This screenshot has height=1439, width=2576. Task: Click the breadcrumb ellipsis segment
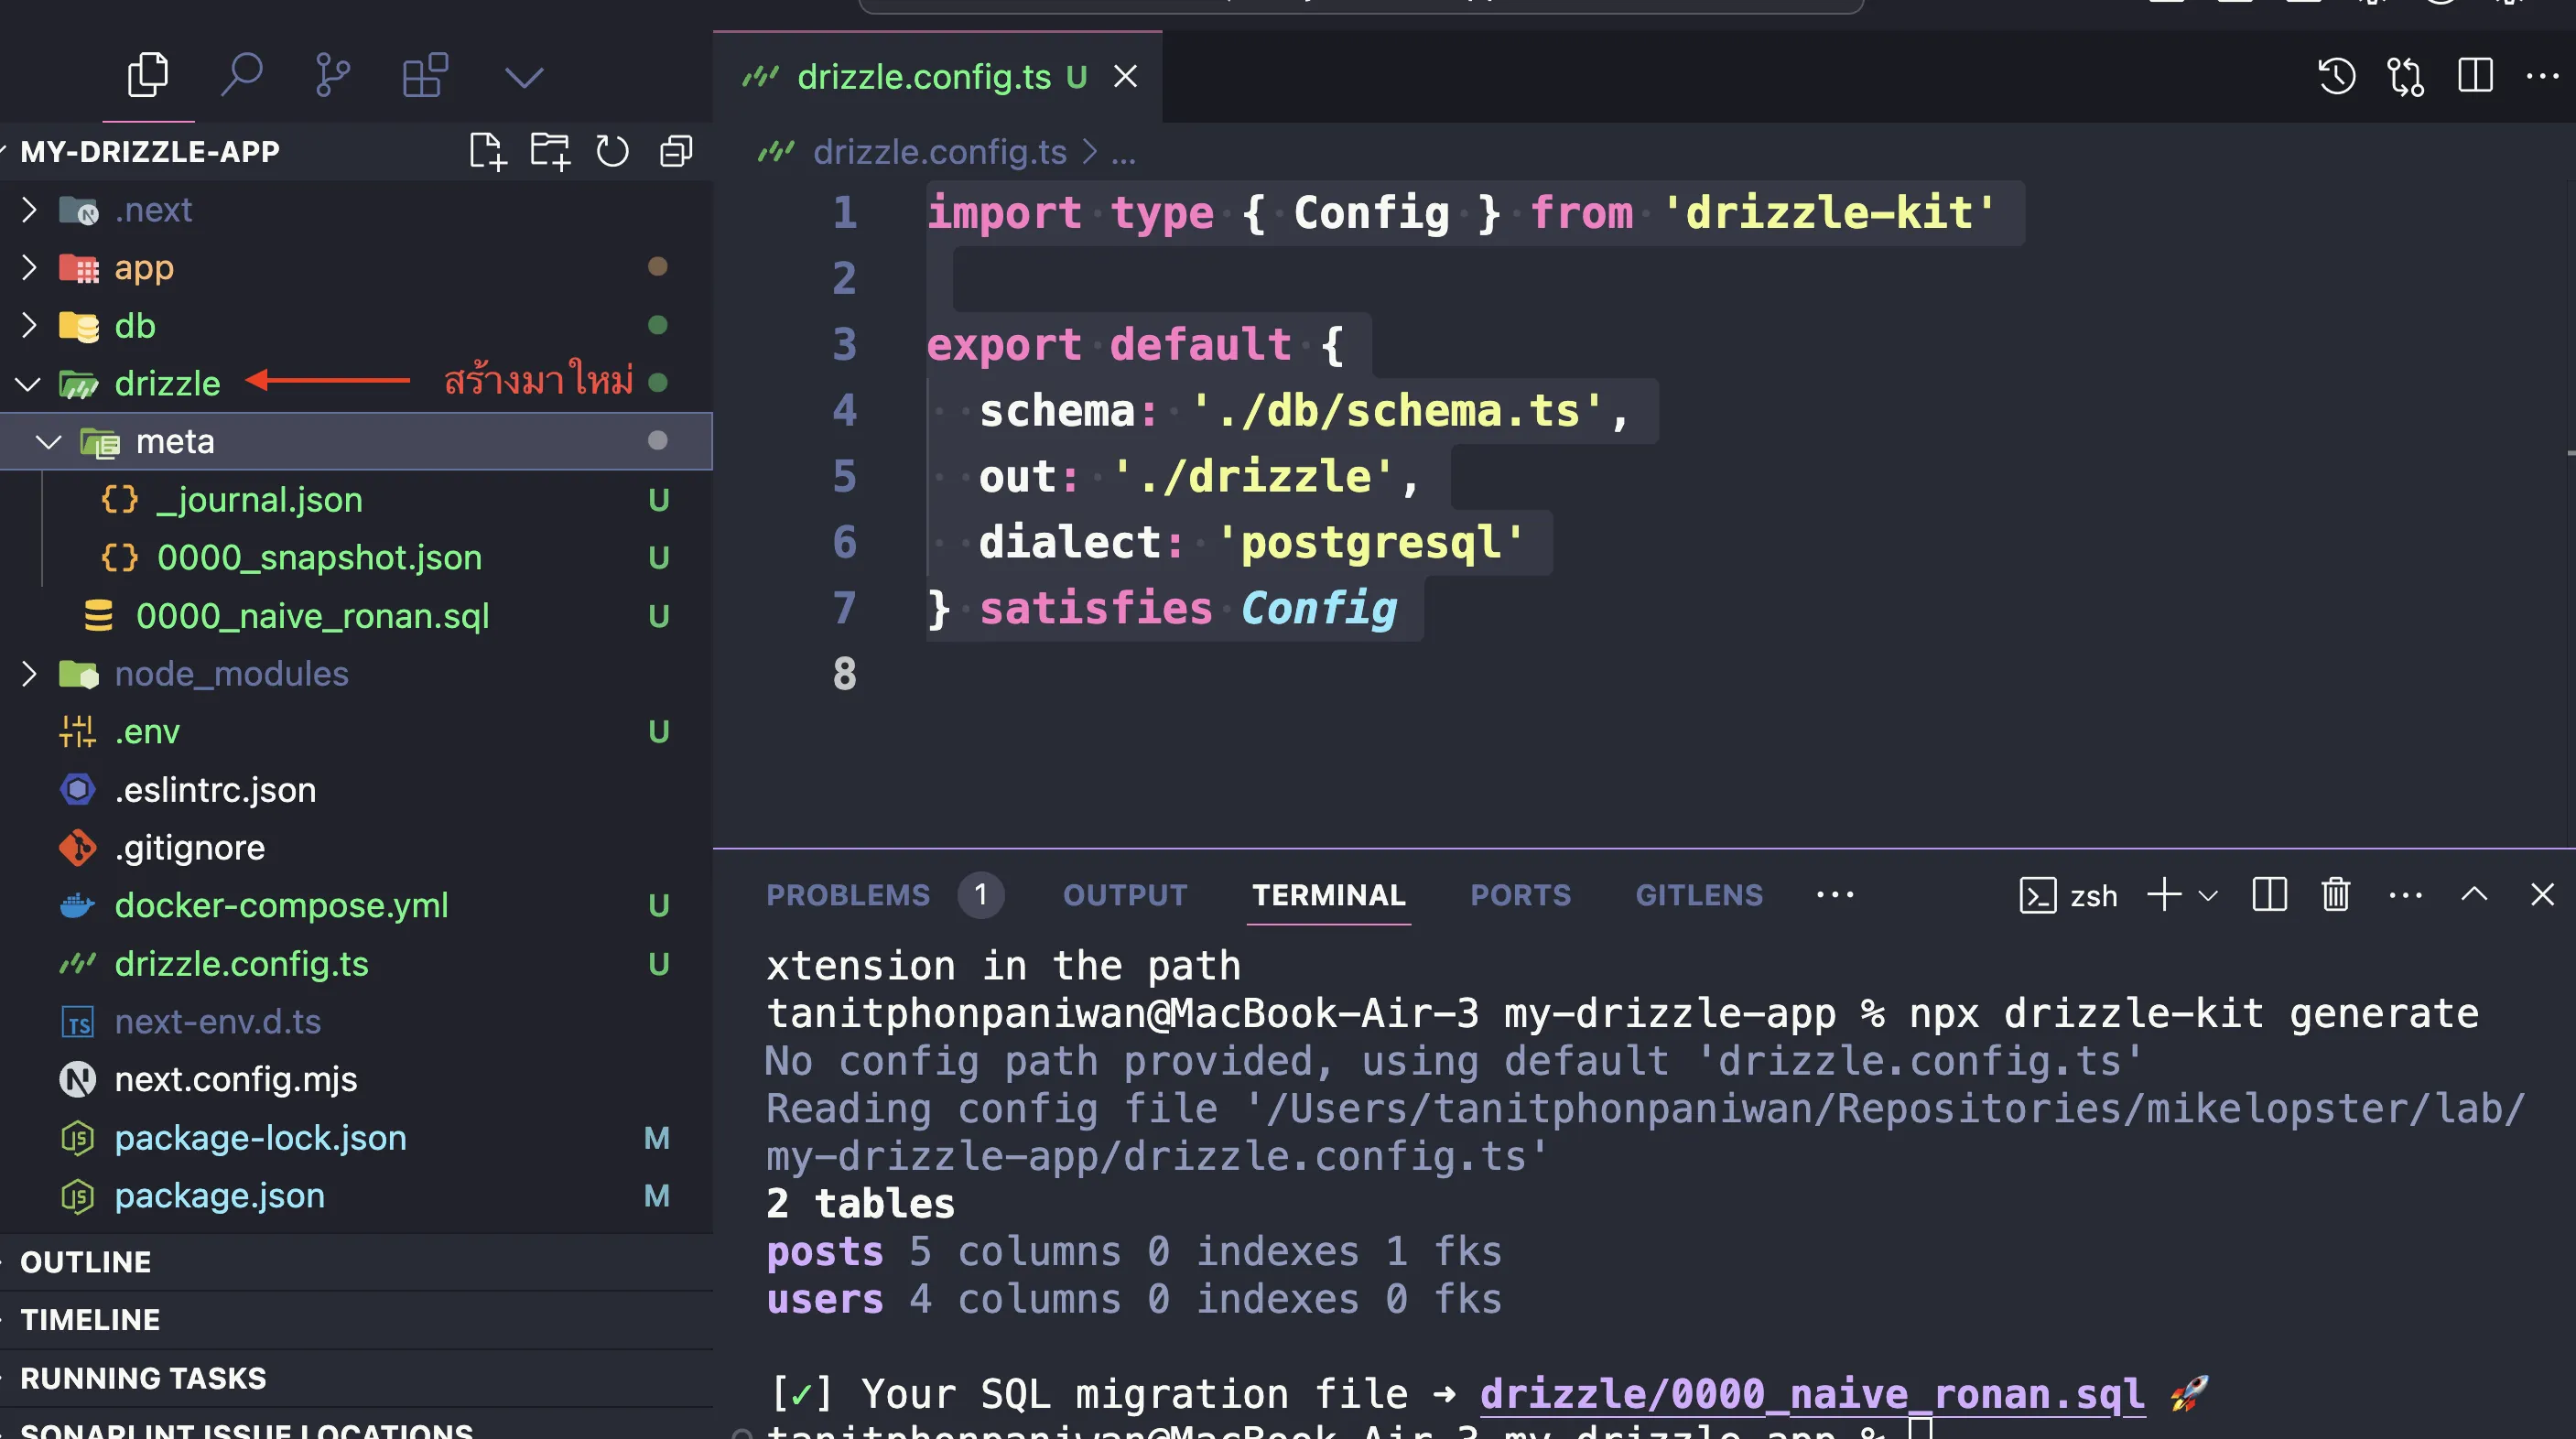[1124, 152]
